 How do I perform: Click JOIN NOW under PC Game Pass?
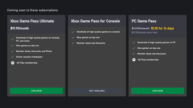[157, 91]
